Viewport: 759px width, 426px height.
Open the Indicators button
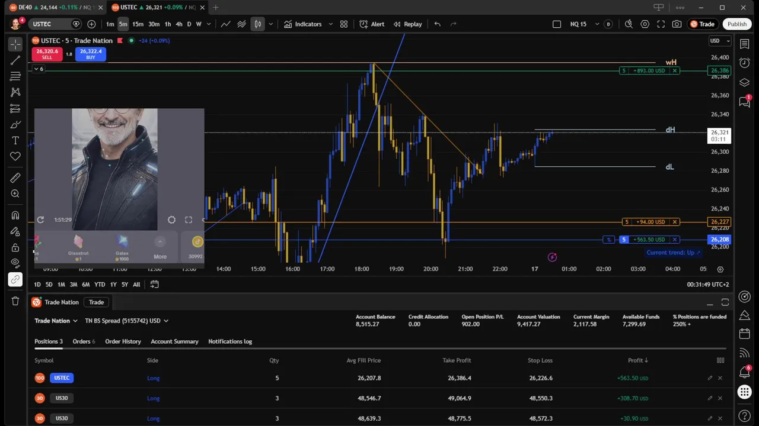(x=302, y=24)
